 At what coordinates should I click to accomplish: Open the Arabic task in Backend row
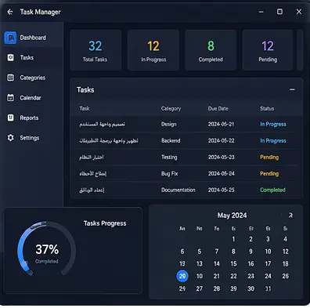[109, 140]
